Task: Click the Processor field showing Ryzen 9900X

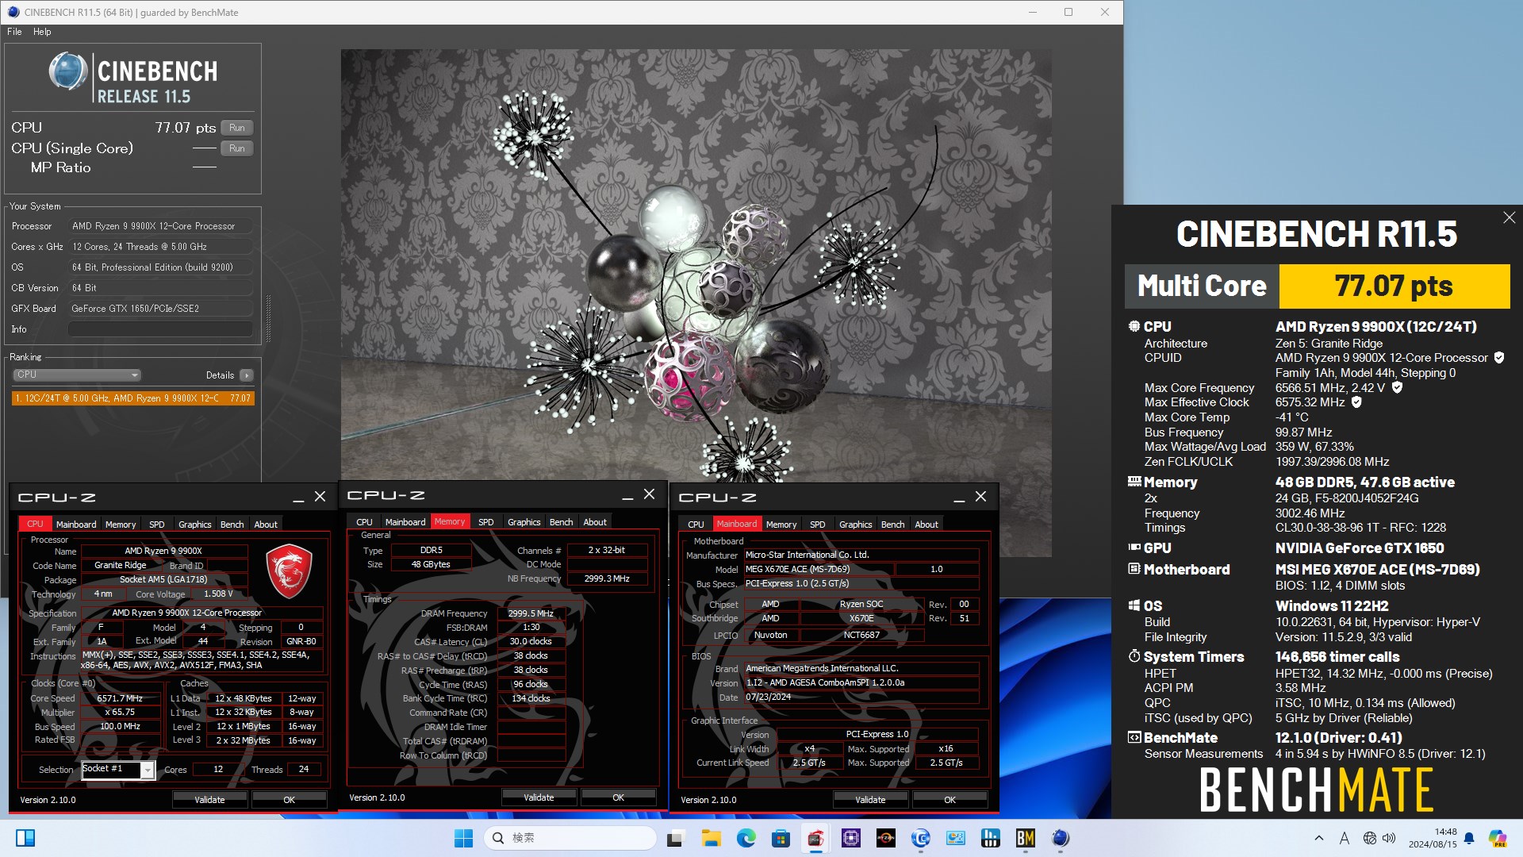Action: tap(160, 226)
